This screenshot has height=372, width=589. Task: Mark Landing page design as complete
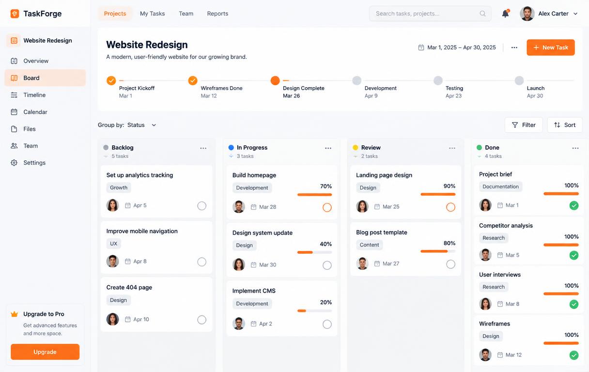point(450,207)
